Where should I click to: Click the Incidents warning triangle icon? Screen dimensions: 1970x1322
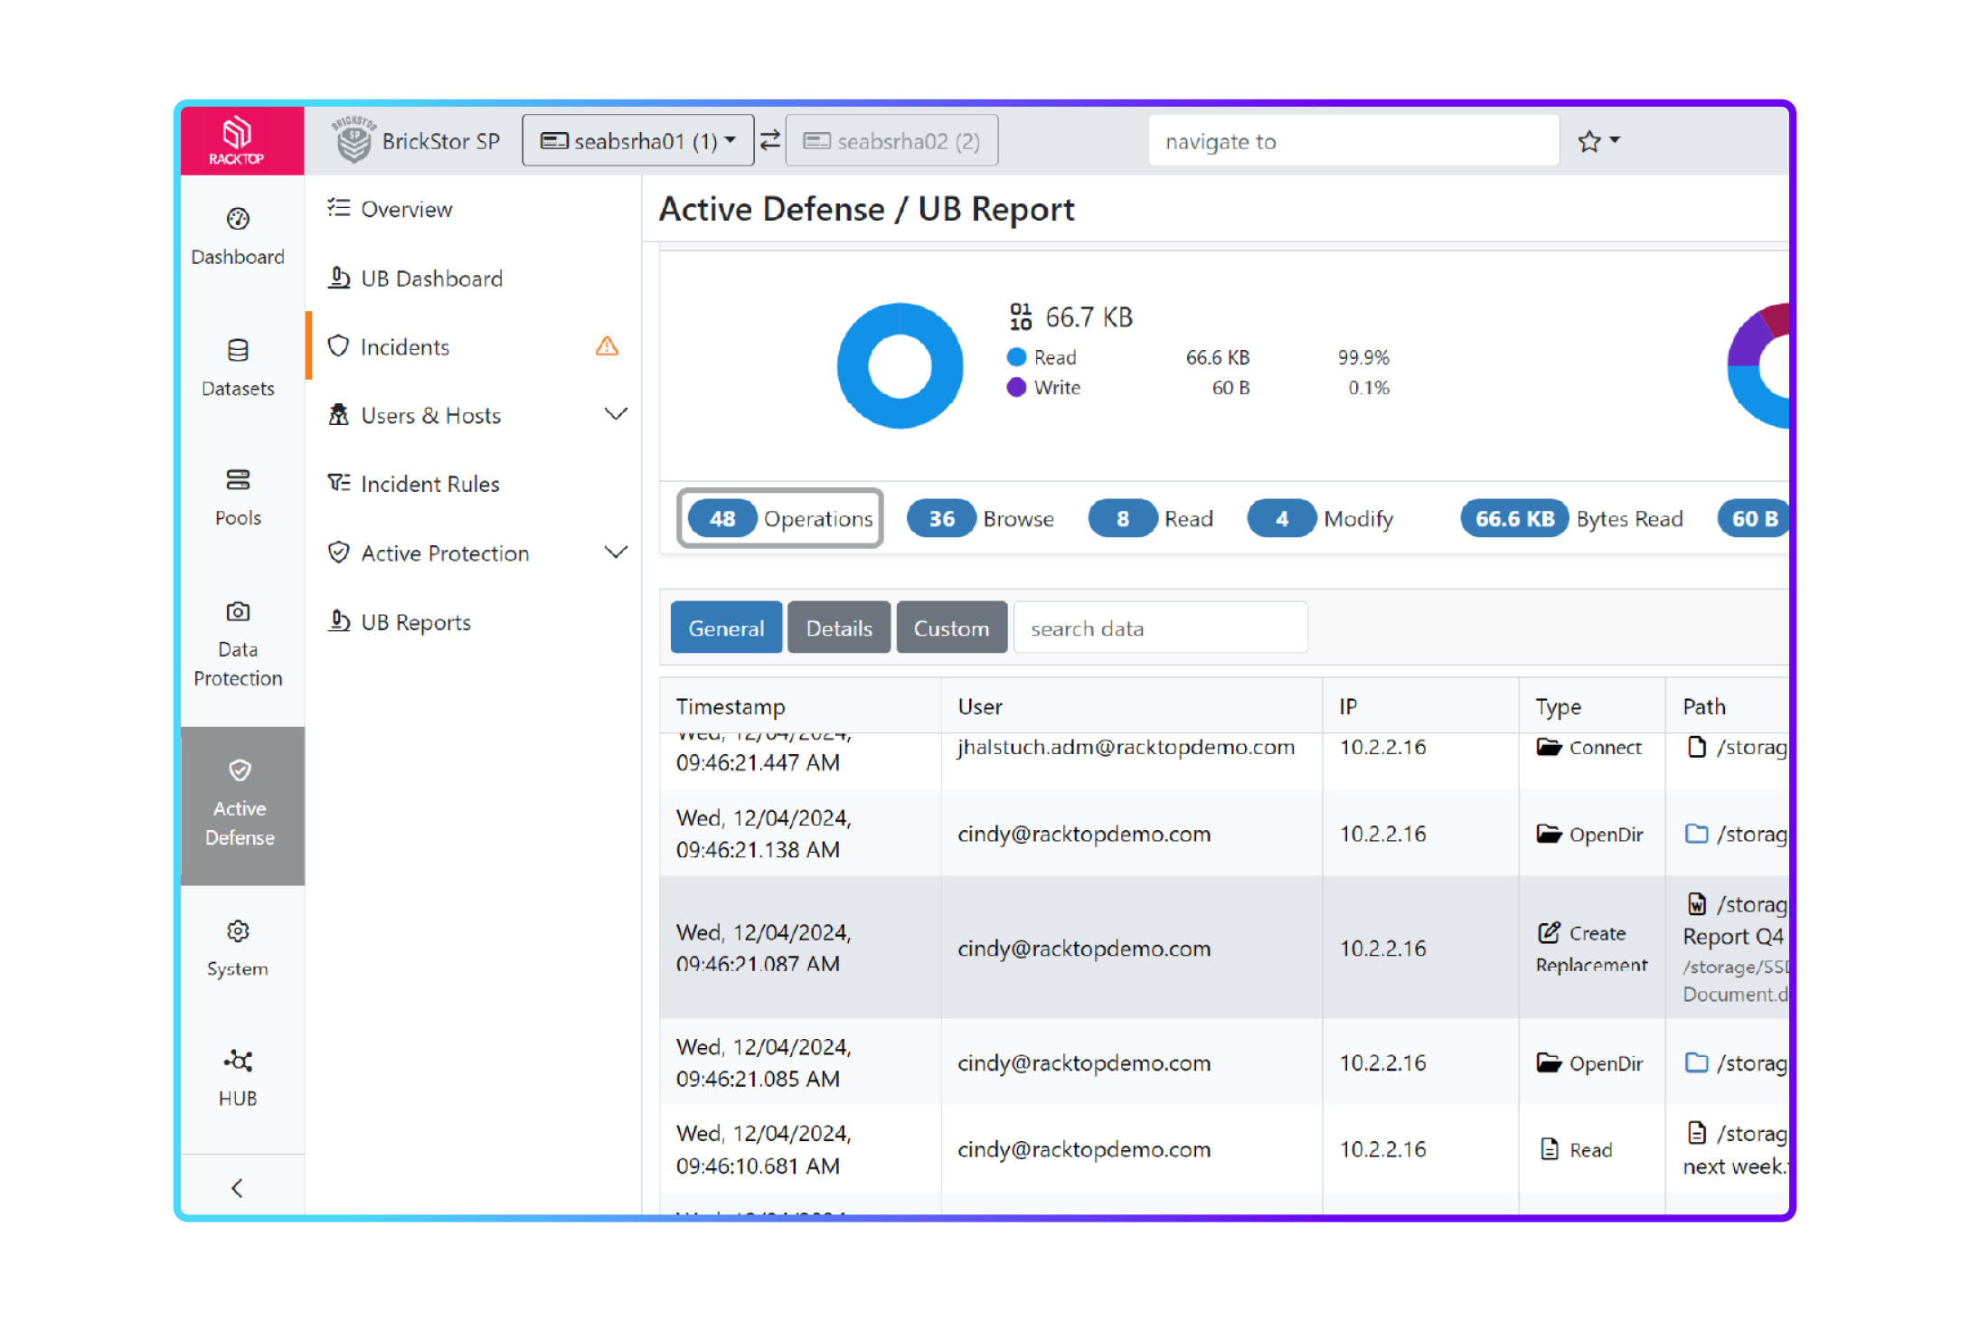608,346
